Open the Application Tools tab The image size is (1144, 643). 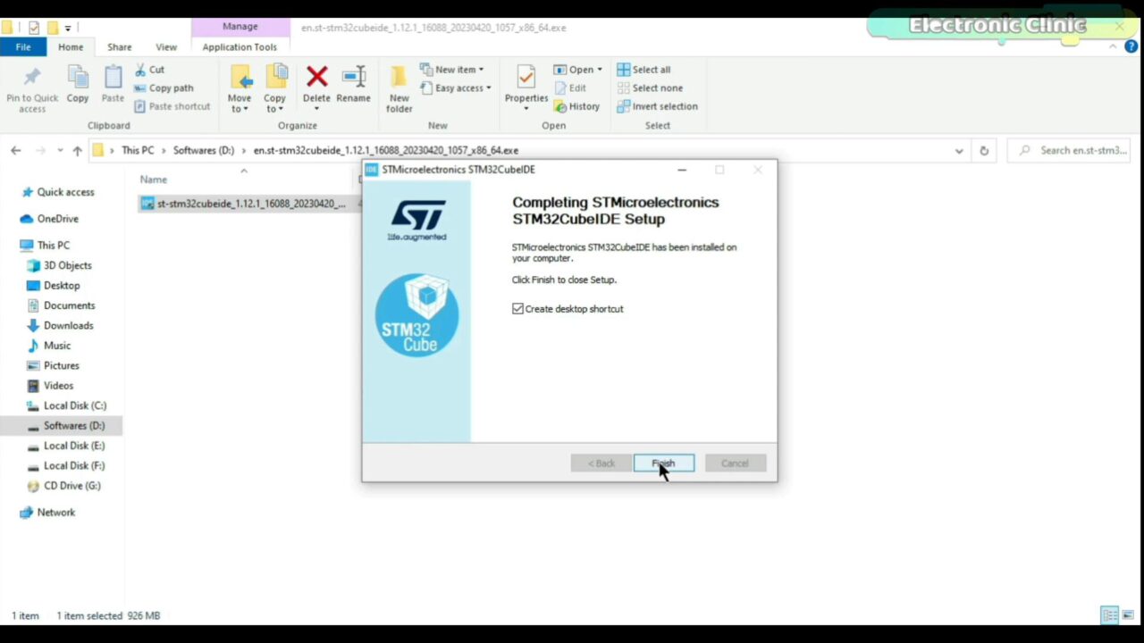pos(240,47)
